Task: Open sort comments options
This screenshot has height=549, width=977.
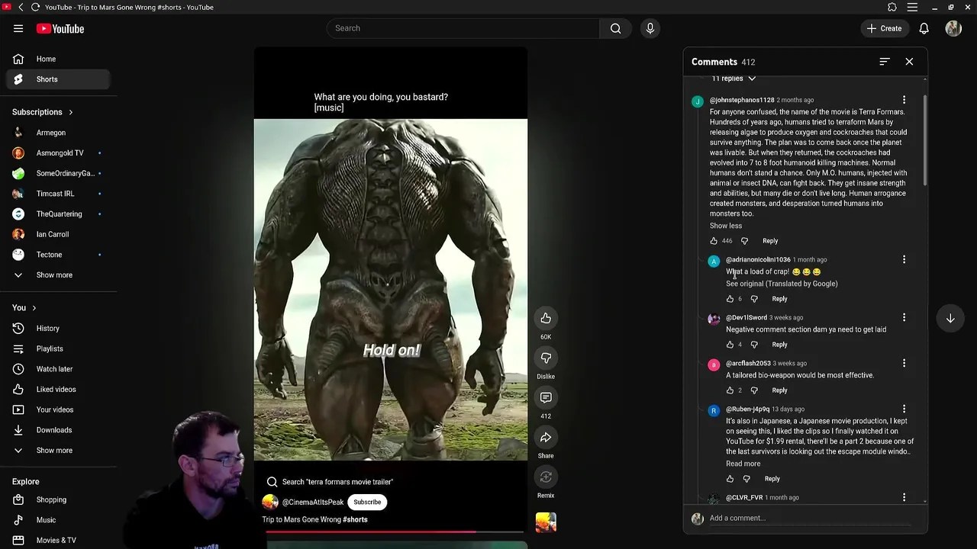Action: [x=885, y=62]
